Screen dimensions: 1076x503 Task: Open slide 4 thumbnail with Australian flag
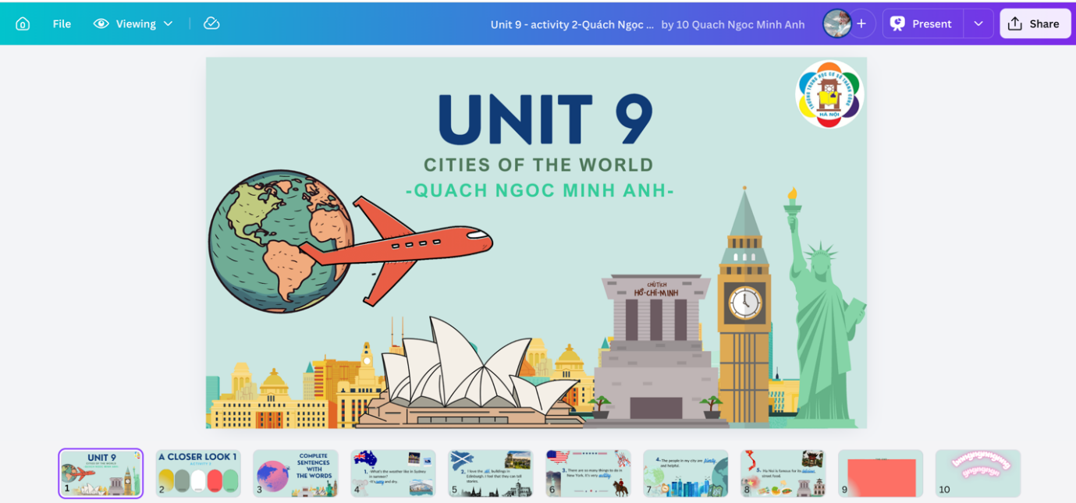click(x=393, y=473)
